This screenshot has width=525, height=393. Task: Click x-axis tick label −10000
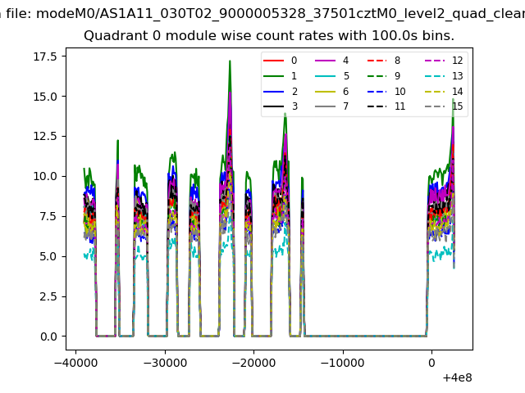[x=343, y=363]
